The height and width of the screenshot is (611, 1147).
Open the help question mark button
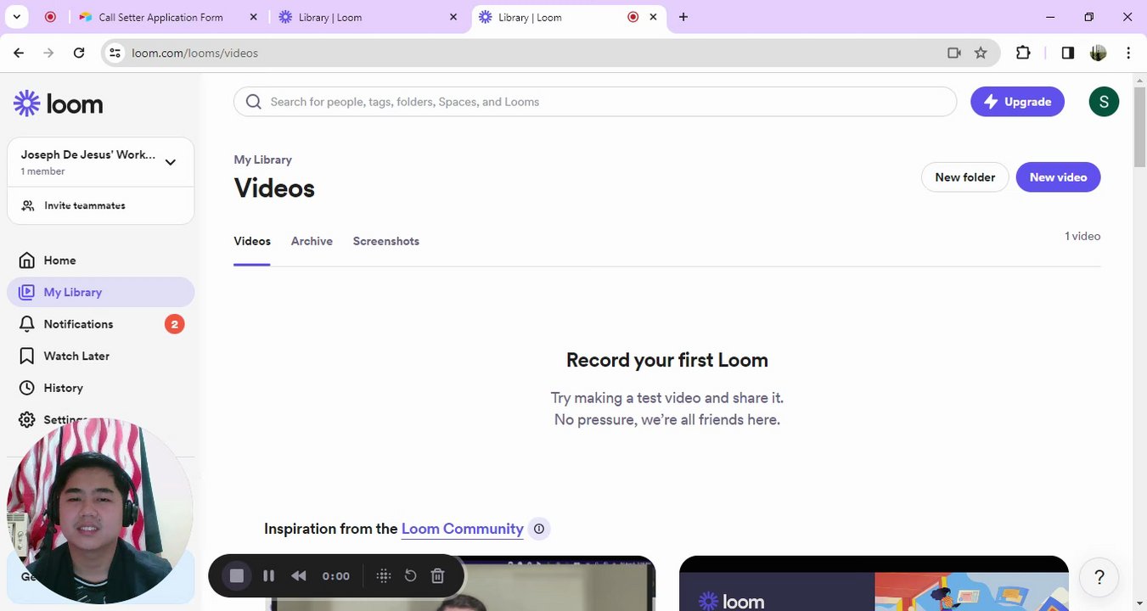[1099, 578]
